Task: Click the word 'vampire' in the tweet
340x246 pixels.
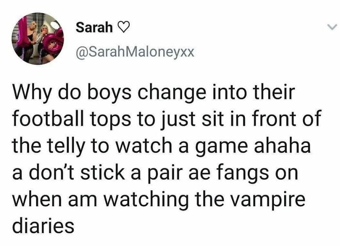Action: [267, 199]
